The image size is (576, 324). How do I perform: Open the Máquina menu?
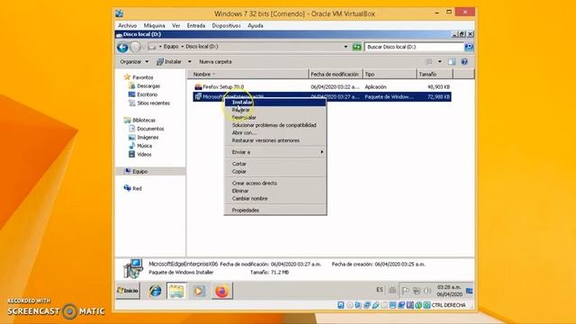[154, 26]
